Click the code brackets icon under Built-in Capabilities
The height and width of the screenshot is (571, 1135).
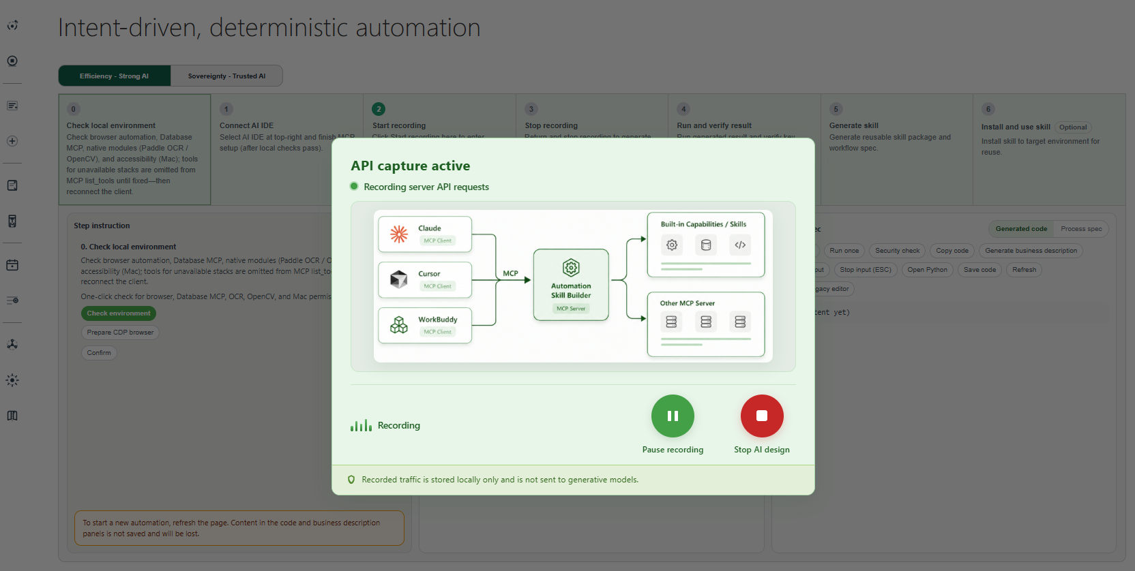(740, 245)
